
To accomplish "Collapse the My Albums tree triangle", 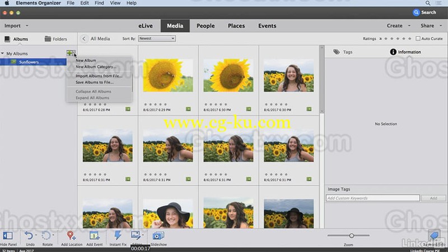I will (3, 53).
